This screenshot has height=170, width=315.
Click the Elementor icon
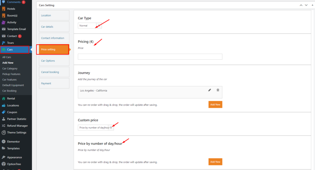tap(3, 142)
